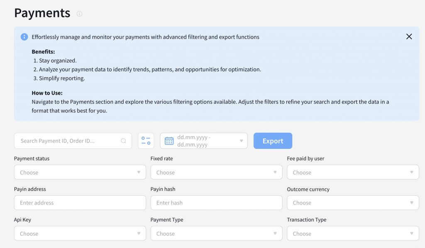Close the blue information banner
The image size is (425, 248).
(x=409, y=36)
